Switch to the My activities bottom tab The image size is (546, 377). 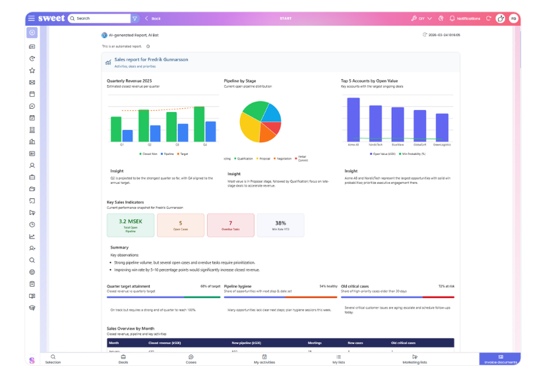pos(264,359)
